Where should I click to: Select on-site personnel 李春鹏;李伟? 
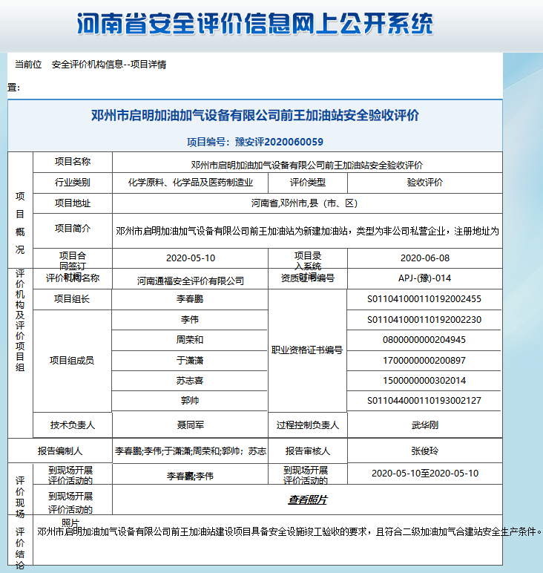pyautogui.click(x=190, y=477)
